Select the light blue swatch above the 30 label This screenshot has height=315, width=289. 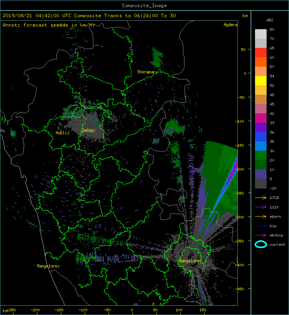(x=261, y=146)
